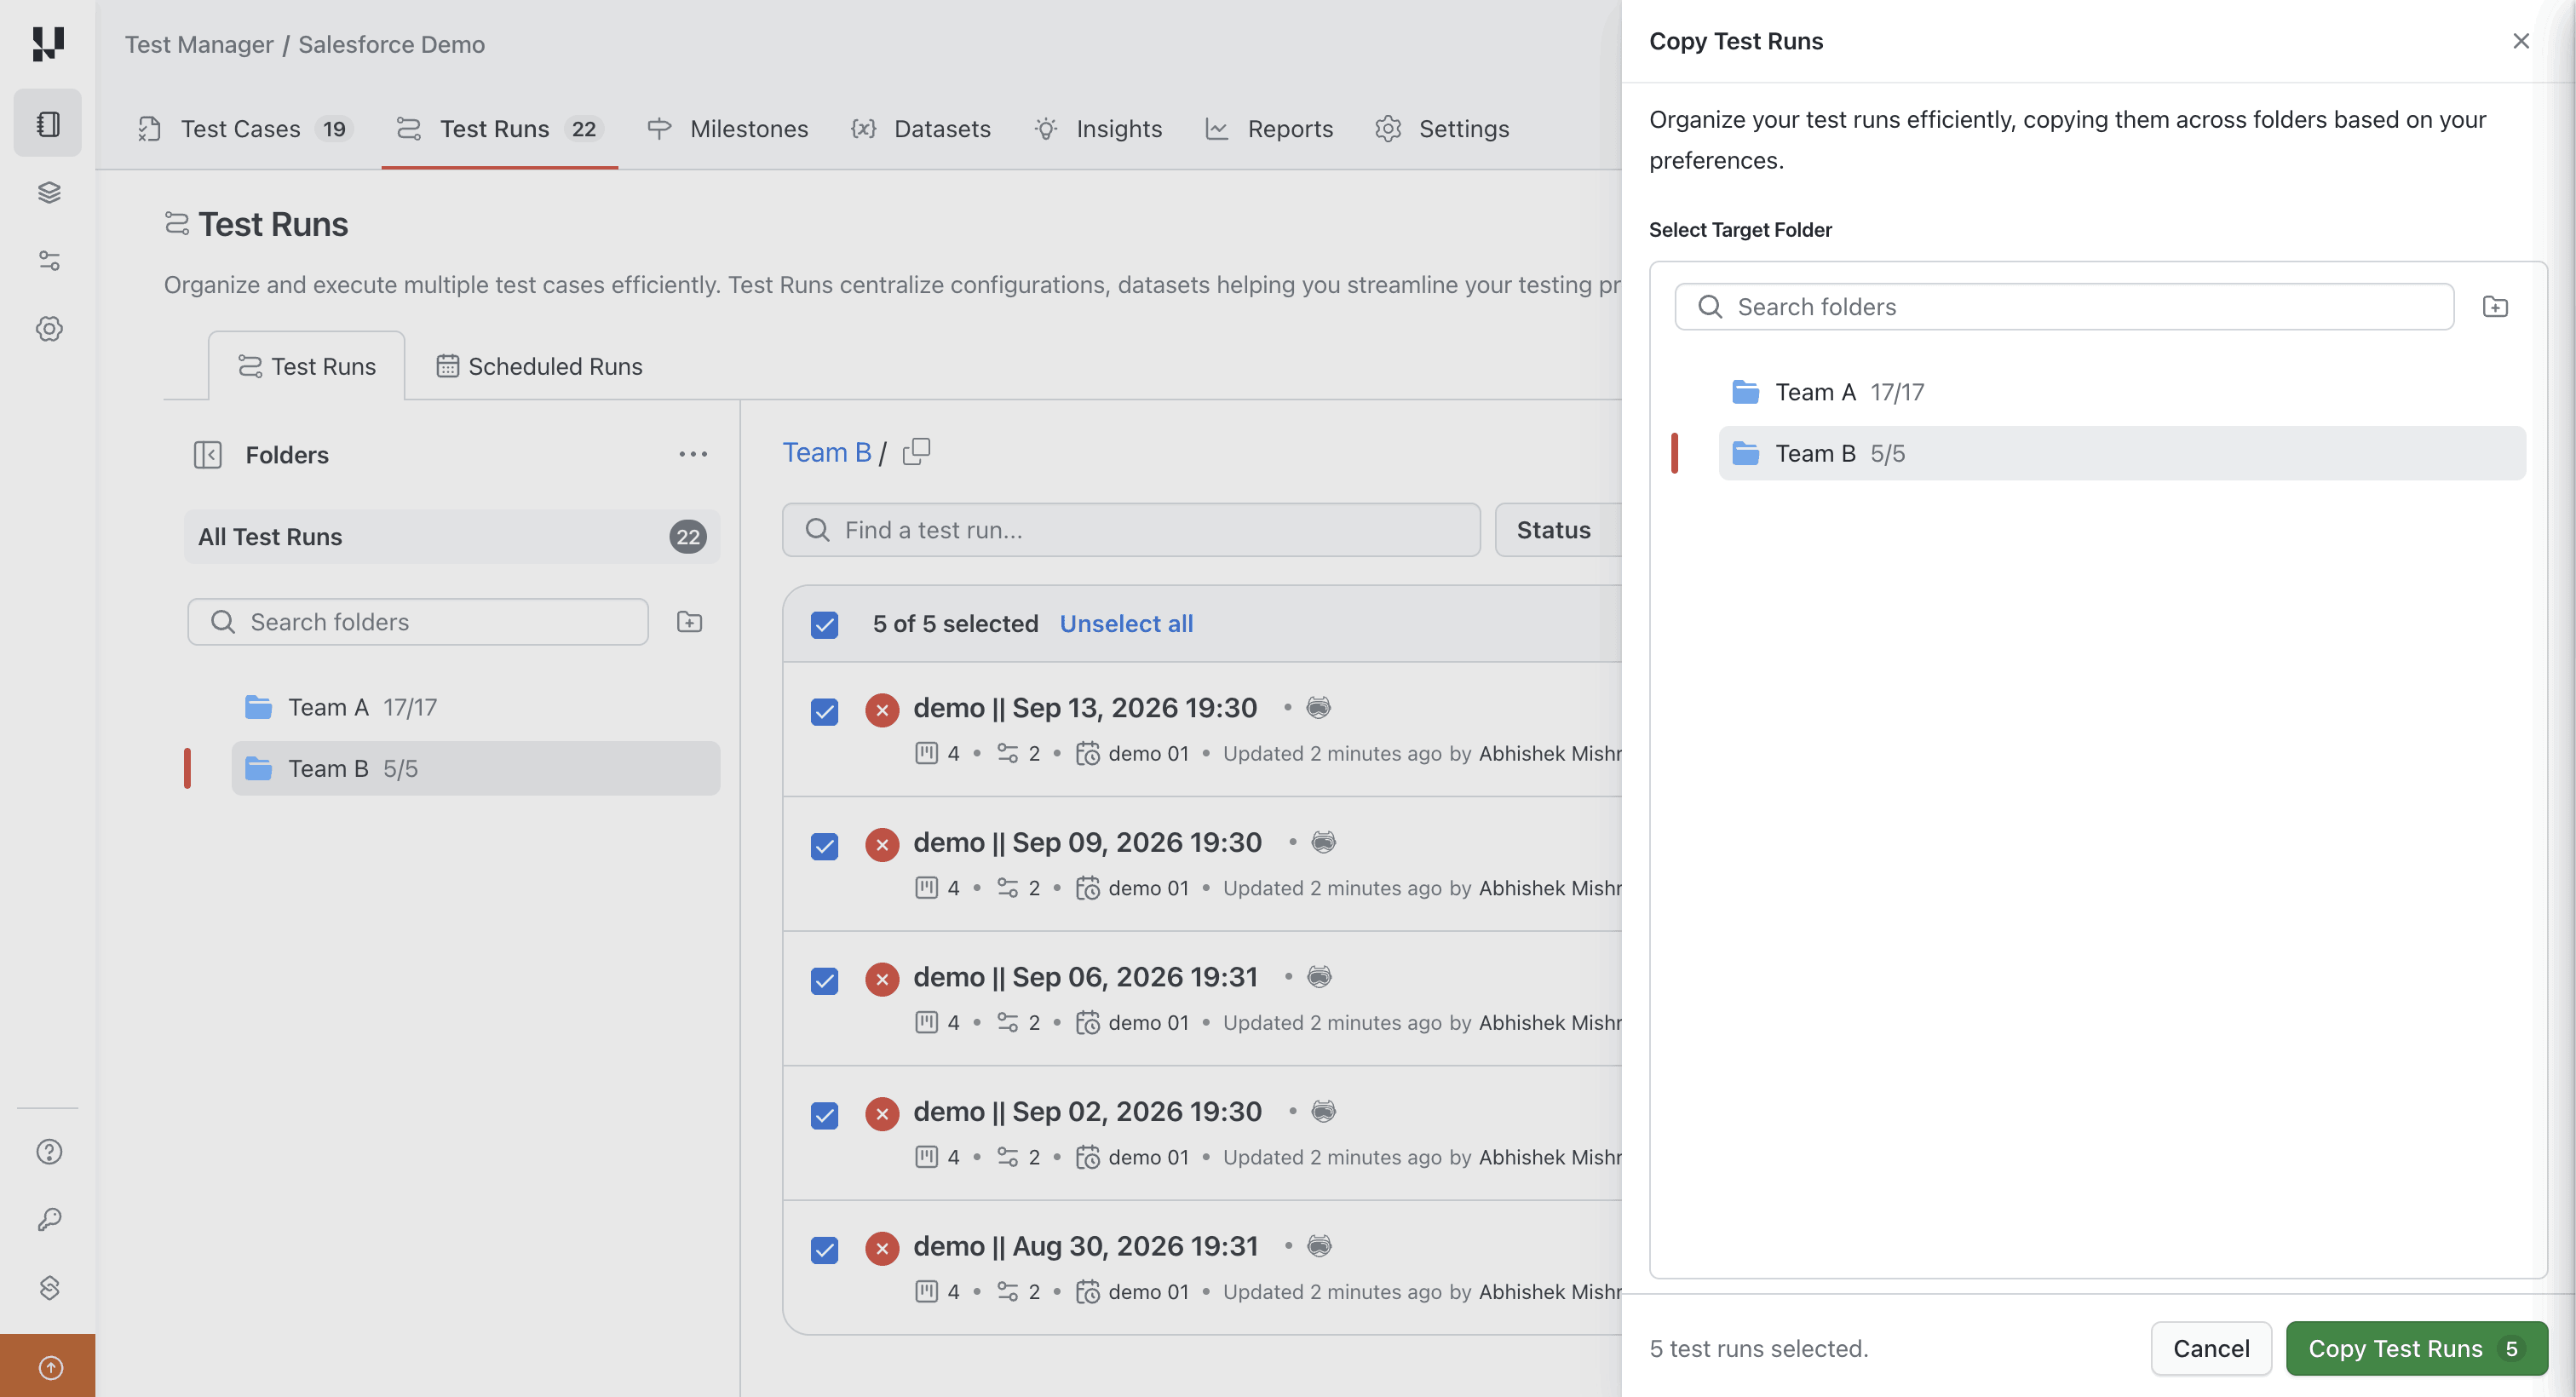Focus the Find a test run search field
The height and width of the screenshot is (1397, 2576).
(x=1131, y=530)
